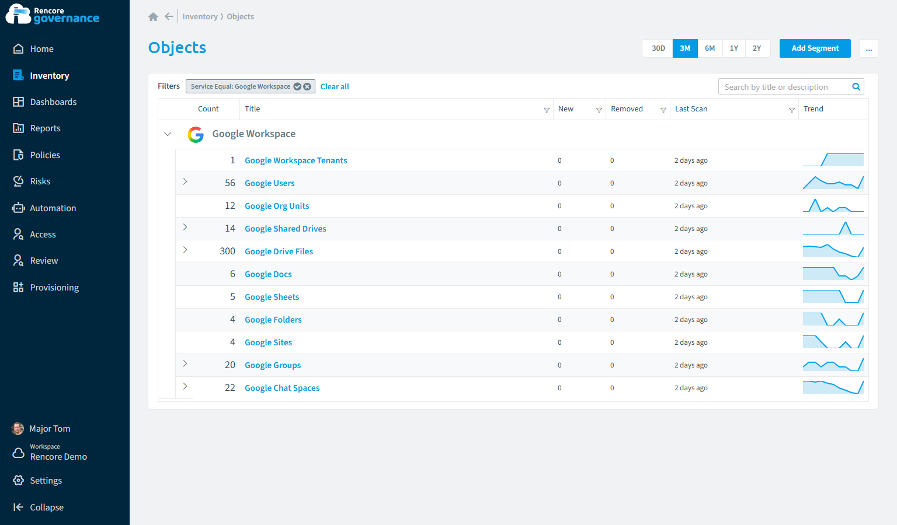Open Google Shared Drives link
Screen dimensions: 897x525
pyautogui.click(x=285, y=229)
